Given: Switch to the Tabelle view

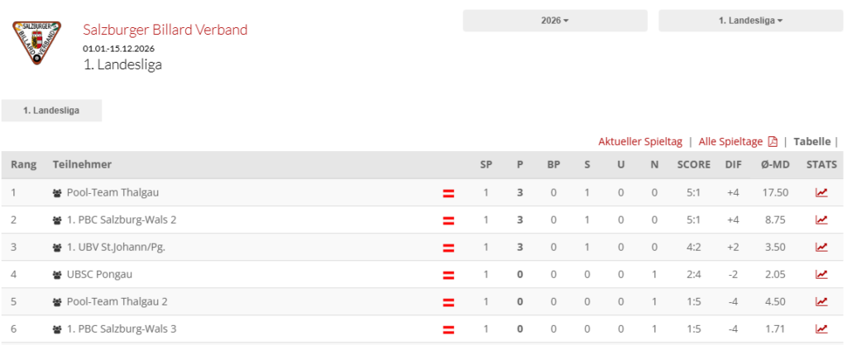Looking at the screenshot, I should point(811,141).
